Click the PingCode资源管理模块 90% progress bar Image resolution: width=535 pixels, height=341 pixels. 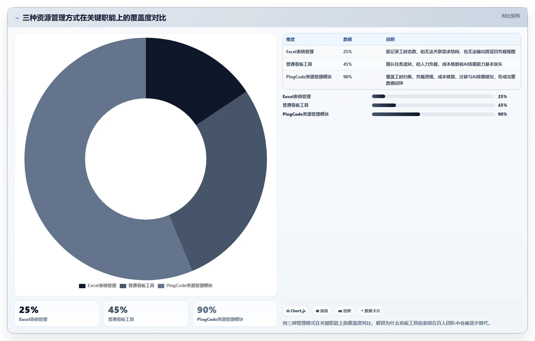(x=433, y=114)
